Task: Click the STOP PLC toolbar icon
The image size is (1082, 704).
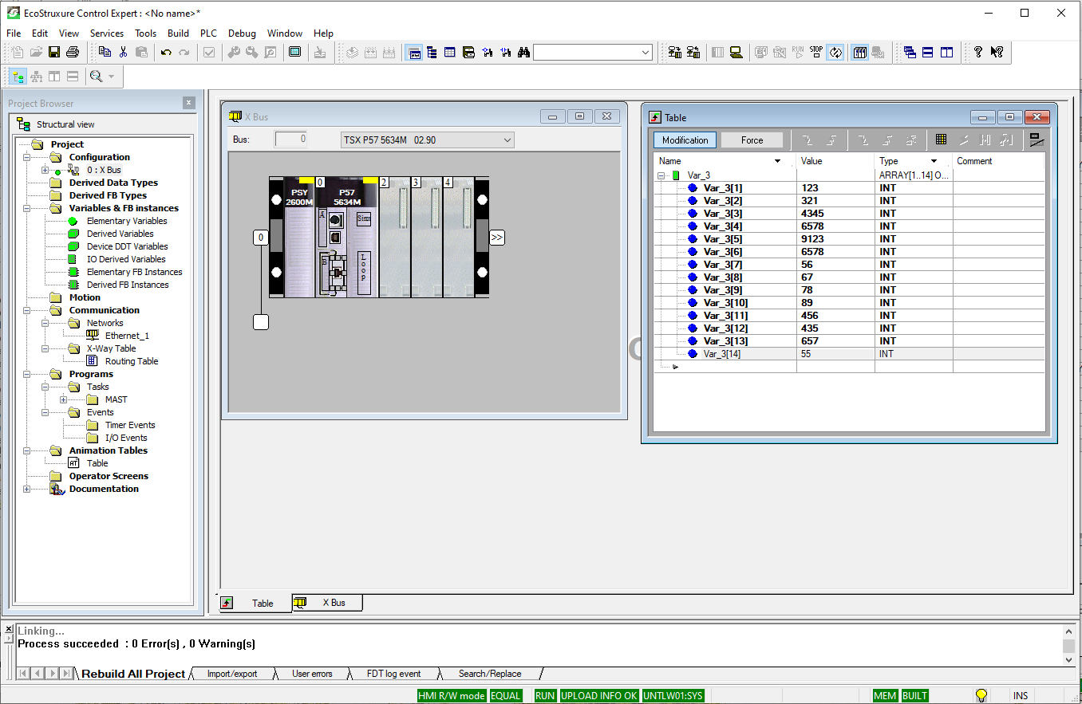Action: [x=815, y=52]
